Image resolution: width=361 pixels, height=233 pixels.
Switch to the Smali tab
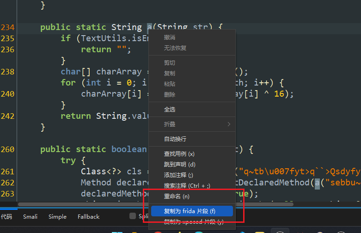coord(30,217)
